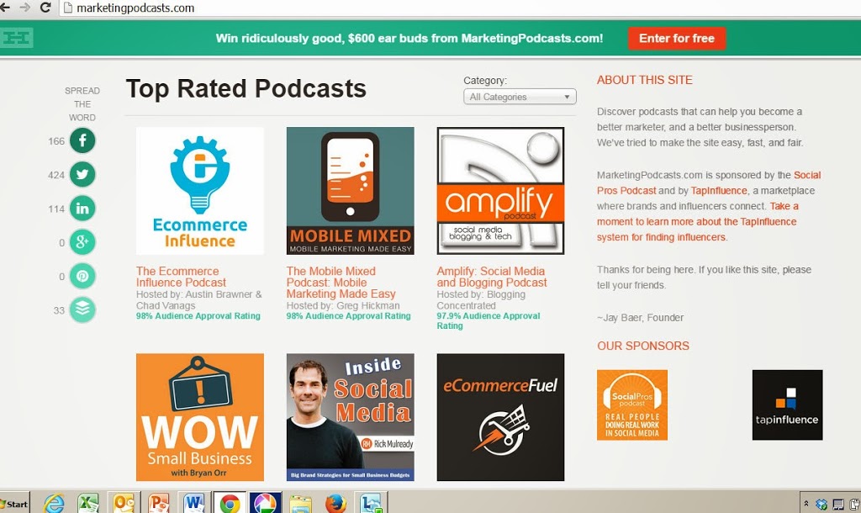The height and width of the screenshot is (513, 861).
Task: Click the Buffer share count 33
Action: point(59,310)
